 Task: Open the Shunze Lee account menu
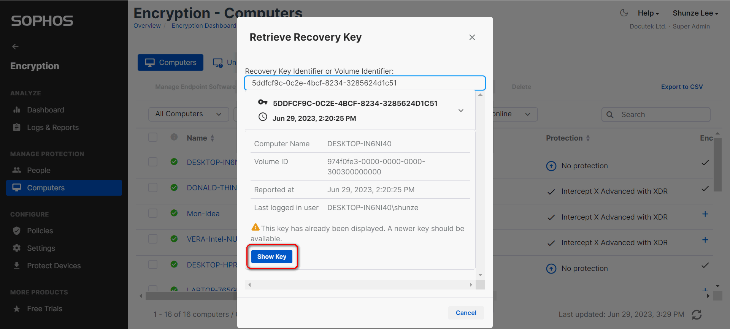[x=695, y=13]
